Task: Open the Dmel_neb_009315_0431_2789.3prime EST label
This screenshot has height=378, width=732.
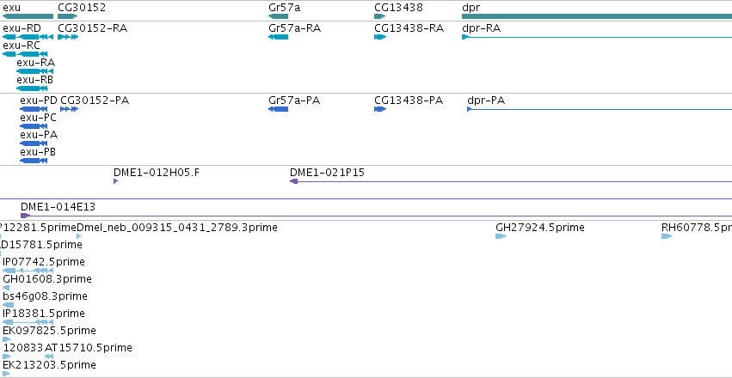Action: click(177, 228)
